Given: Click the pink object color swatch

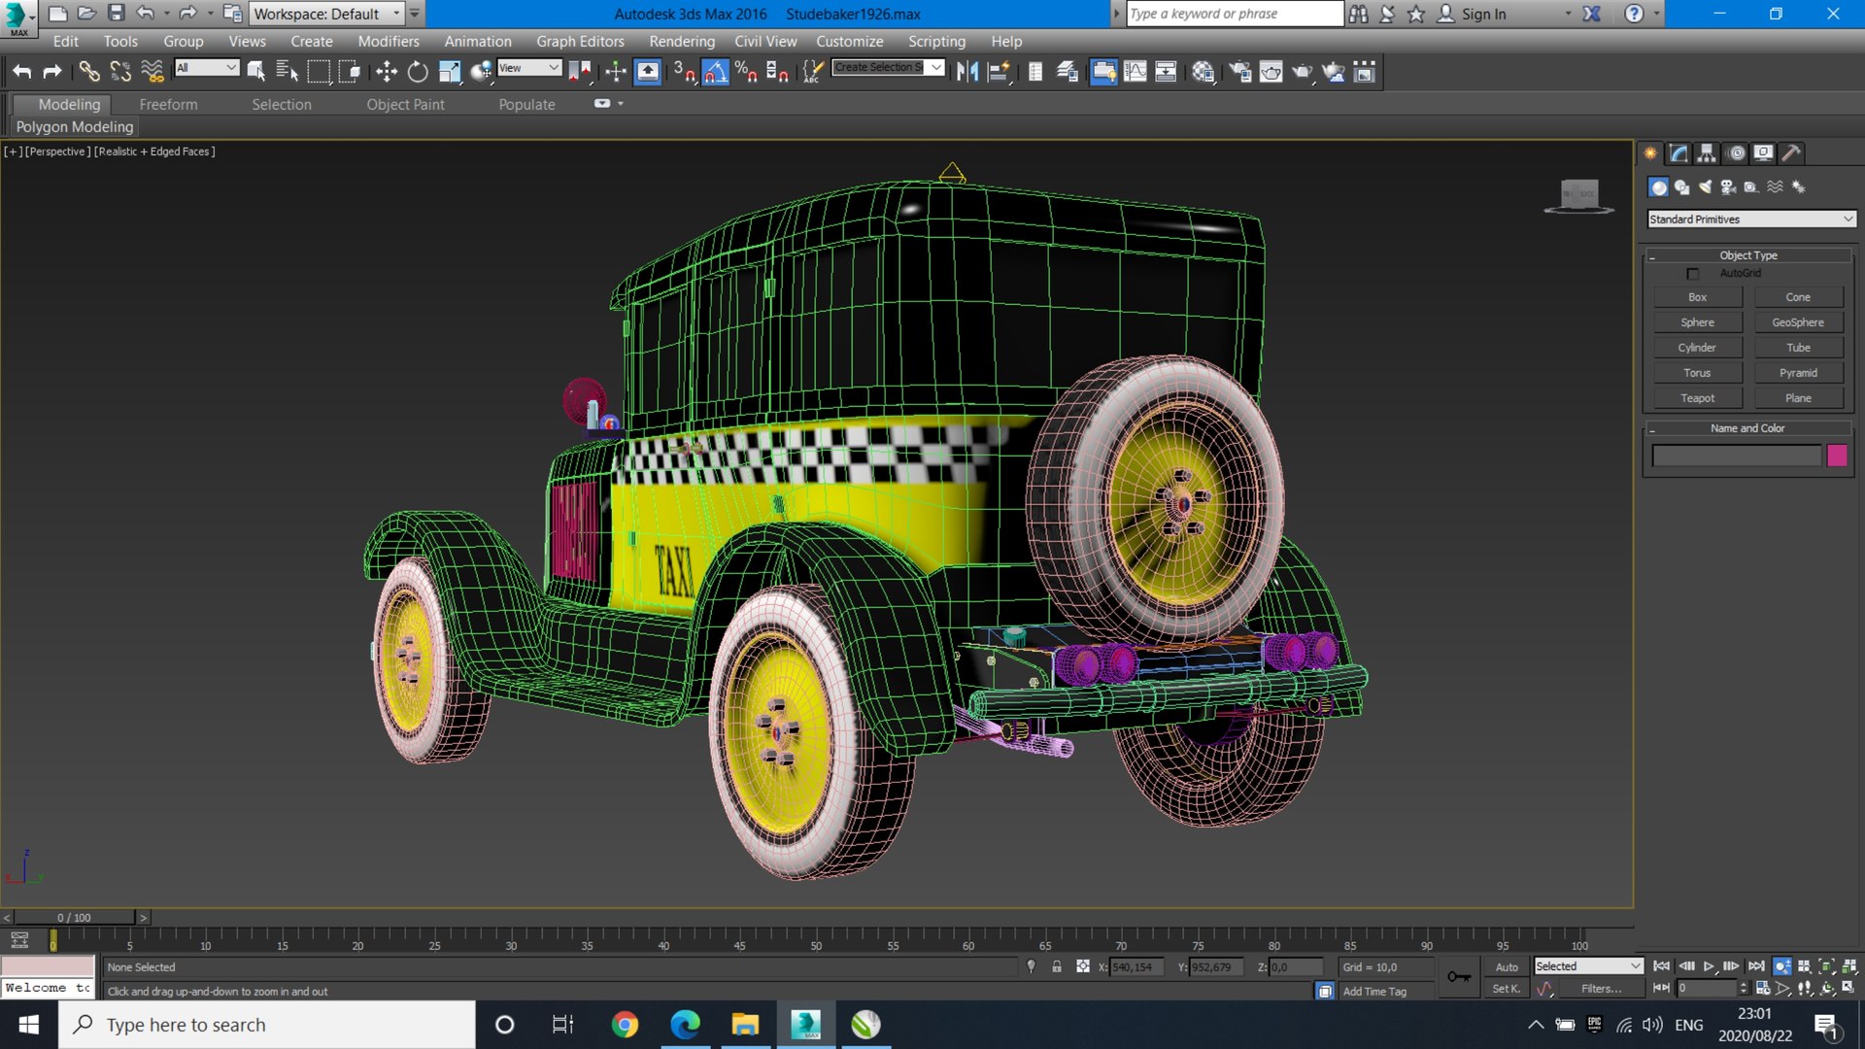Looking at the screenshot, I should coord(1837,457).
